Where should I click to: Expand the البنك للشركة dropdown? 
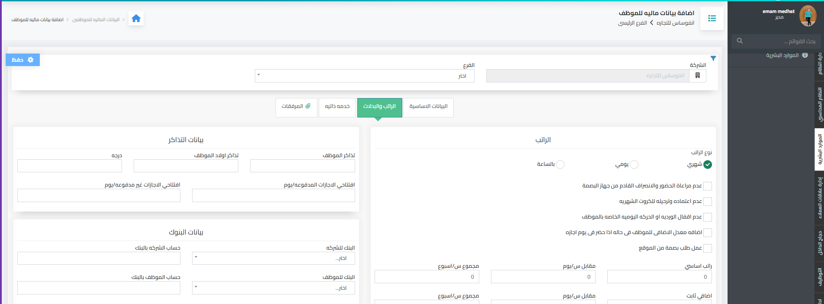click(273, 258)
